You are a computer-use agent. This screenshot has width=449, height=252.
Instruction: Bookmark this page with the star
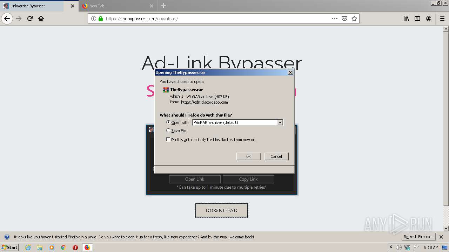point(354,19)
